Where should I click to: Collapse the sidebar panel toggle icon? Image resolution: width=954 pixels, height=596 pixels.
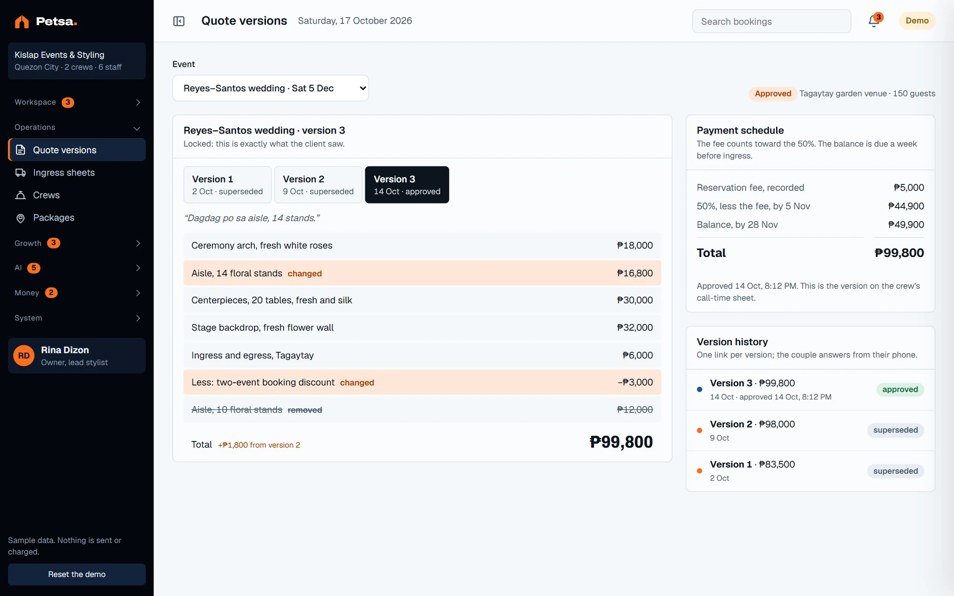(x=179, y=21)
